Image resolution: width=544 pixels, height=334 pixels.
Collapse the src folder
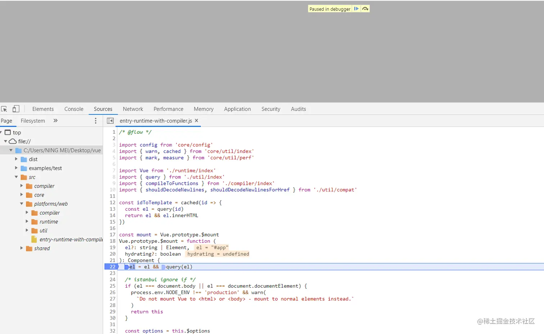pyautogui.click(x=16, y=177)
